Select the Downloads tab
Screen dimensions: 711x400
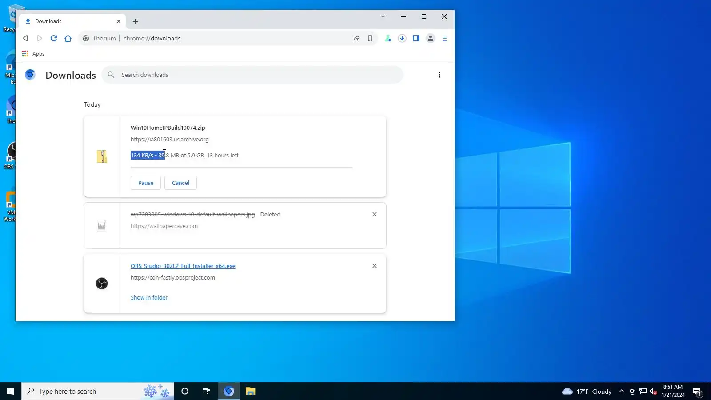click(x=73, y=21)
